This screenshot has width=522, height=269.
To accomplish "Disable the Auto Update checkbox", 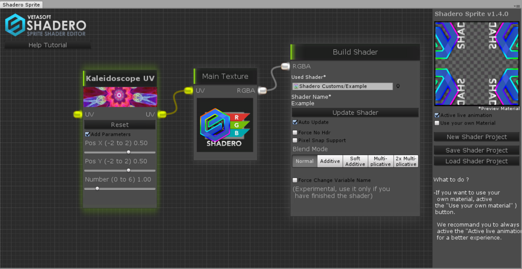I will [x=295, y=122].
